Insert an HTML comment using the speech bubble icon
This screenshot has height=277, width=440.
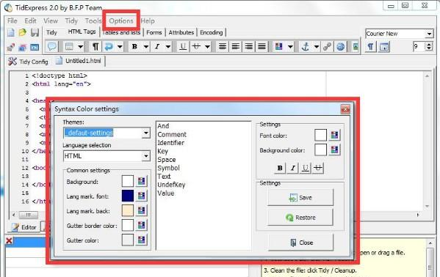point(52,46)
